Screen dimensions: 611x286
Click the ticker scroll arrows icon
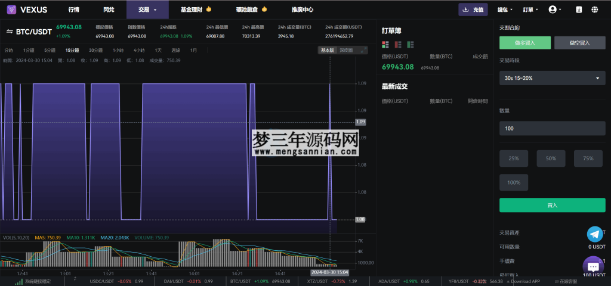pos(75,279)
